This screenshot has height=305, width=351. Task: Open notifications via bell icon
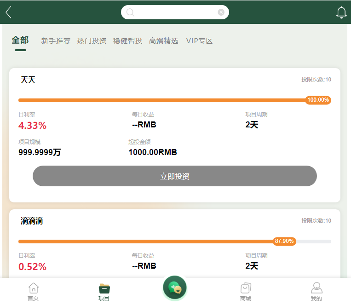(x=341, y=12)
